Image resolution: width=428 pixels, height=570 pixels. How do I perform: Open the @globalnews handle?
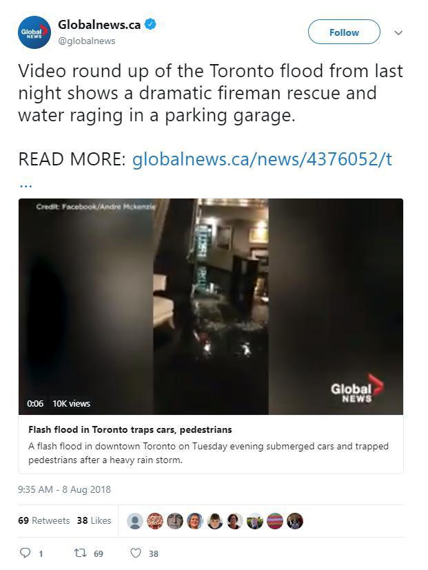[87, 41]
